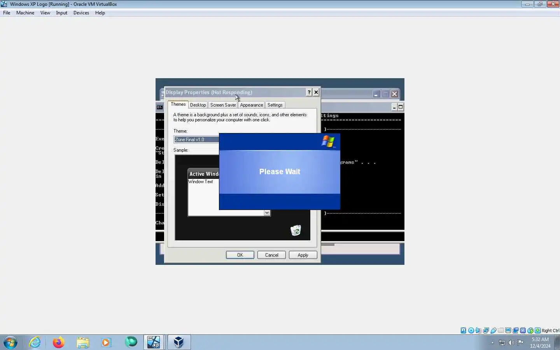Close the Display Properties dialog
The image size is (560, 350).
(316, 92)
